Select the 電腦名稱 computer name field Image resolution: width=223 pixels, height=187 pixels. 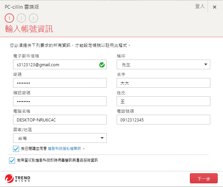click(x=60, y=120)
